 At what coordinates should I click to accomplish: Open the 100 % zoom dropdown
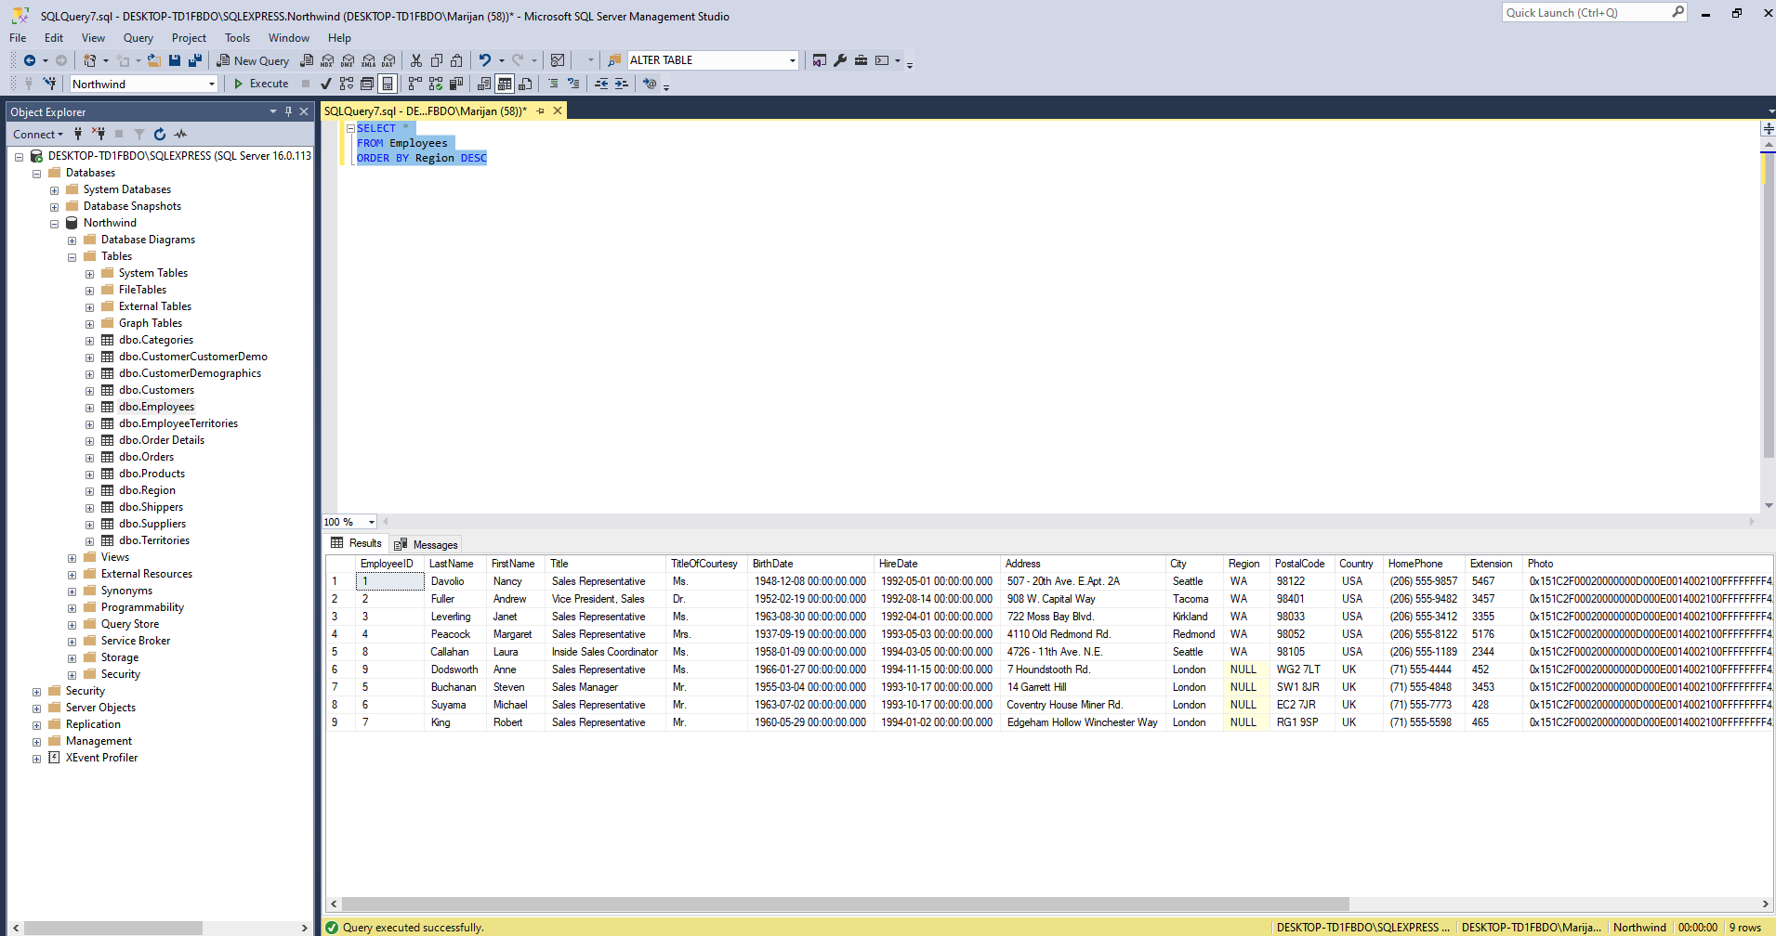371,522
